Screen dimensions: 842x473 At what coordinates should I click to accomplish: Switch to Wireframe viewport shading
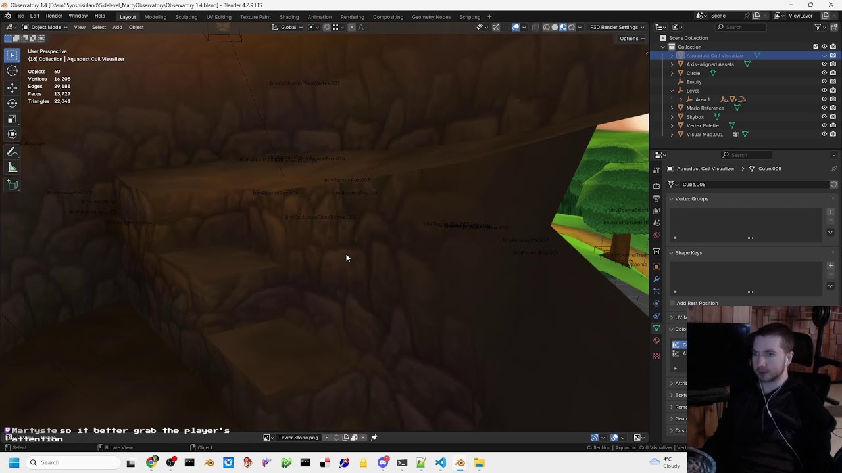click(x=546, y=27)
